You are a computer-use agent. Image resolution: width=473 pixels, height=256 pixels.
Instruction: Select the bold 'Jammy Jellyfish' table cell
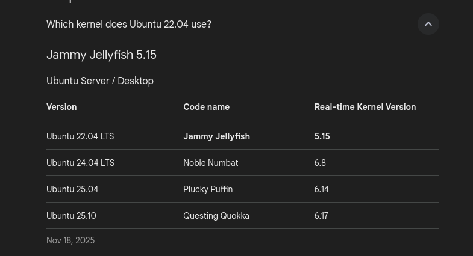coord(216,136)
